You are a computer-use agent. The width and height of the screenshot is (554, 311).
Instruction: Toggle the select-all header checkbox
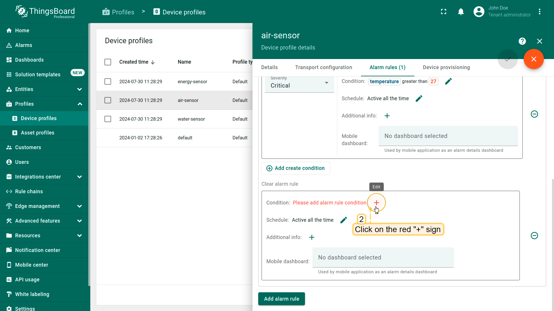[x=108, y=62]
